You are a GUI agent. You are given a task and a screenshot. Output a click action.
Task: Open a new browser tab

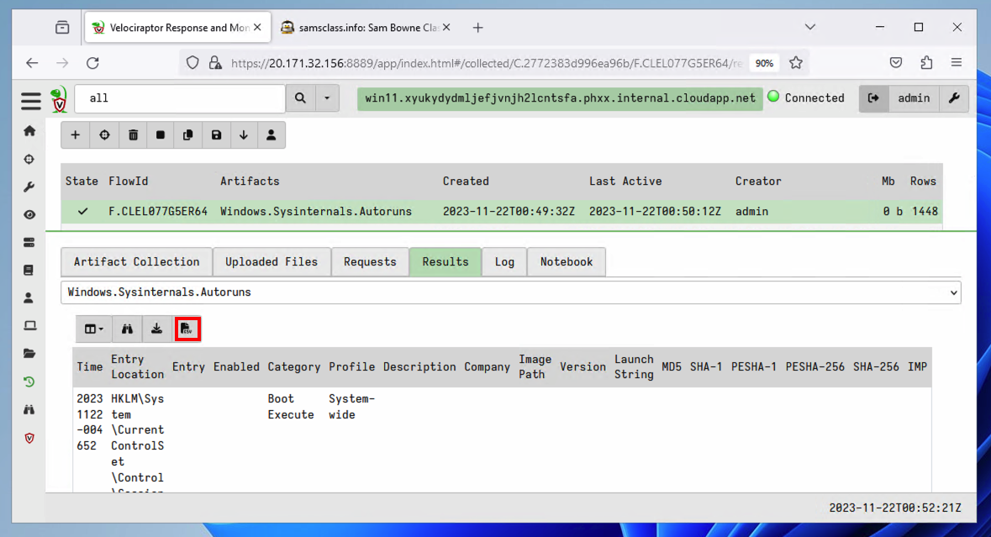[477, 28]
